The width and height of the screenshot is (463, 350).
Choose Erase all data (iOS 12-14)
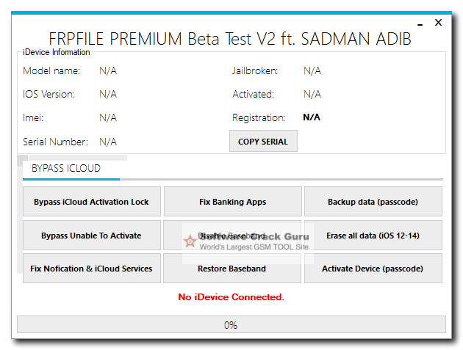coord(373,236)
